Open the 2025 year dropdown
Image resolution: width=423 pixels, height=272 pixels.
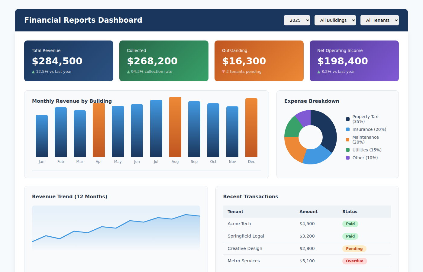(297, 20)
